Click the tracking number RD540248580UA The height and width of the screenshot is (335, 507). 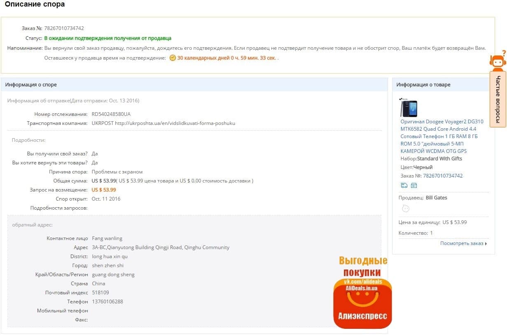tap(111, 114)
